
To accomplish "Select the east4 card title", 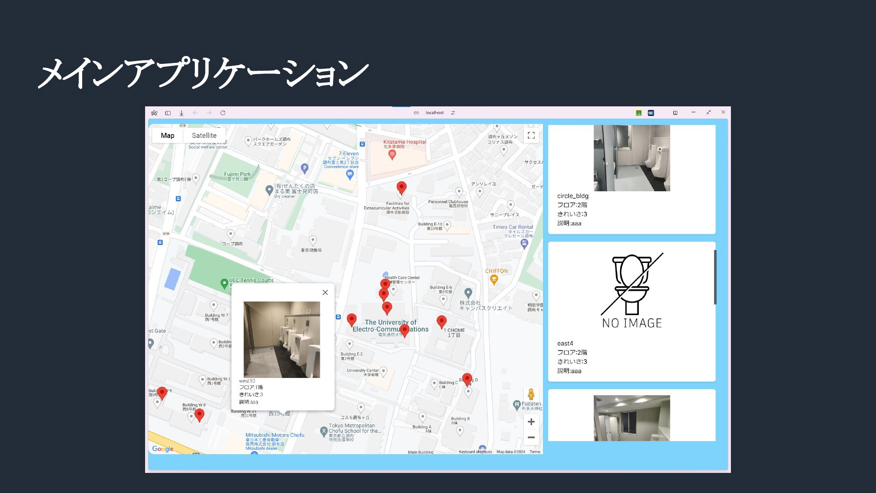I will 565,343.
